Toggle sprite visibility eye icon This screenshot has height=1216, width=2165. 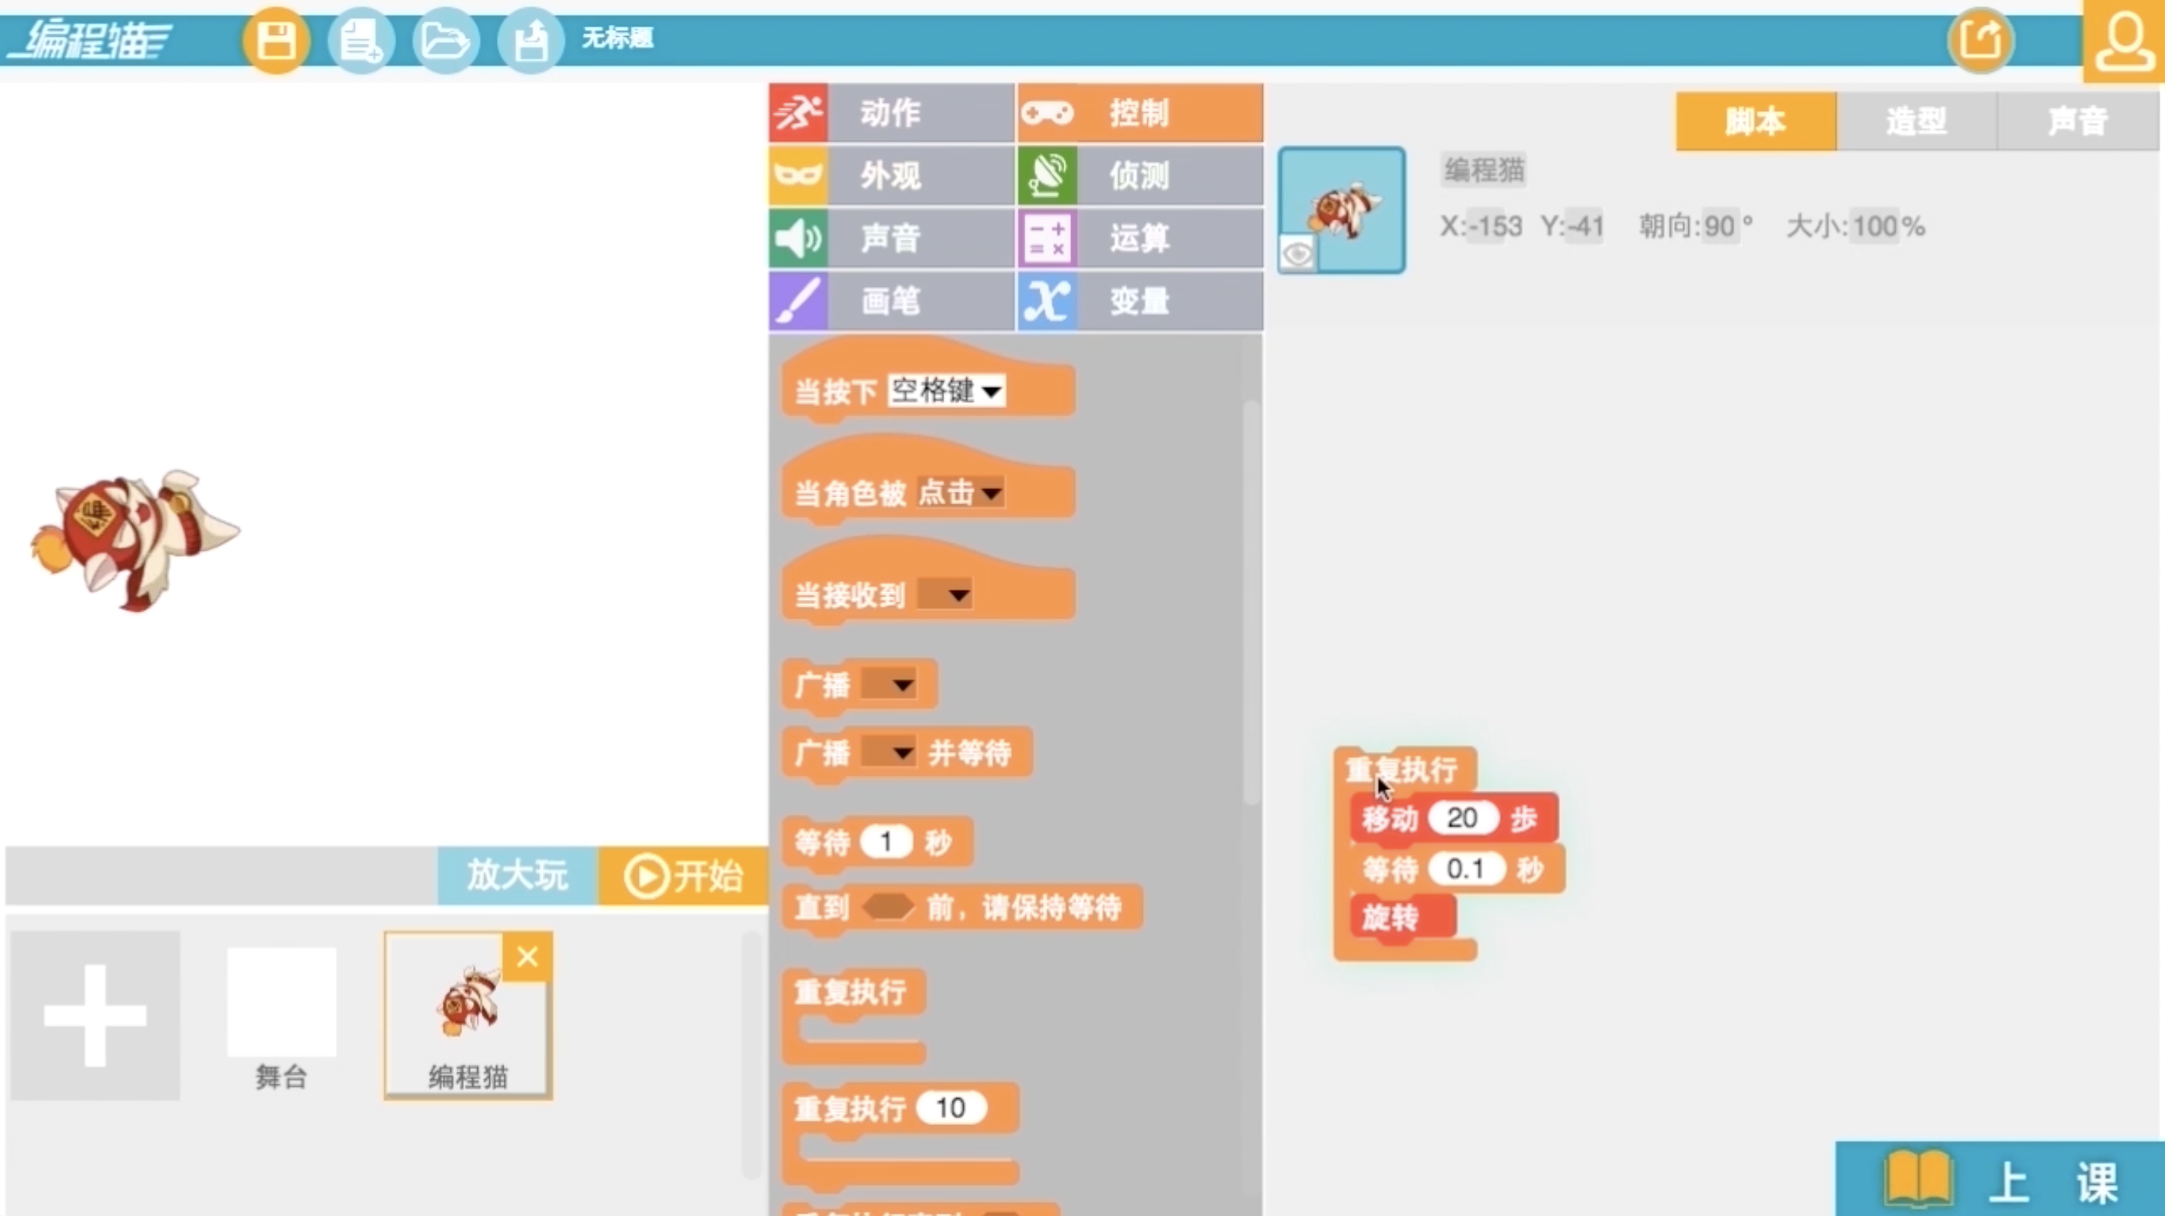point(1297,253)
